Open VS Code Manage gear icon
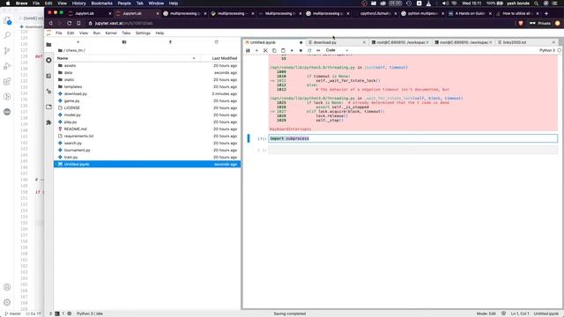 pos(7,302)
